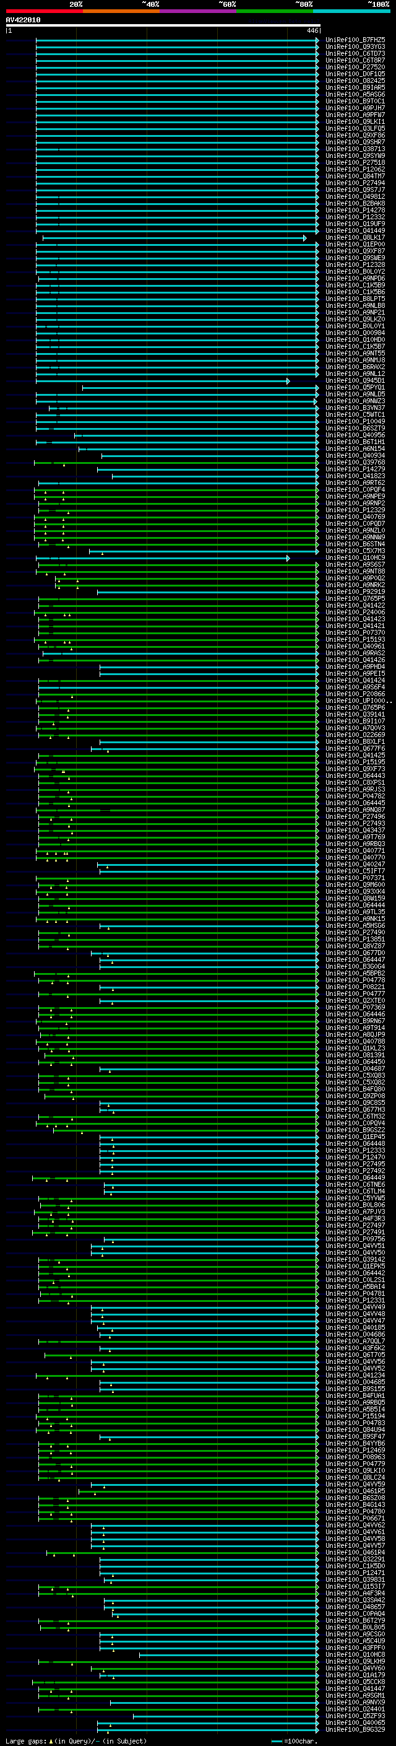Select the UniRef100_Q41449 hit label
The width and height of the screenshot is (396, 1746).
[x=355, y=231]
